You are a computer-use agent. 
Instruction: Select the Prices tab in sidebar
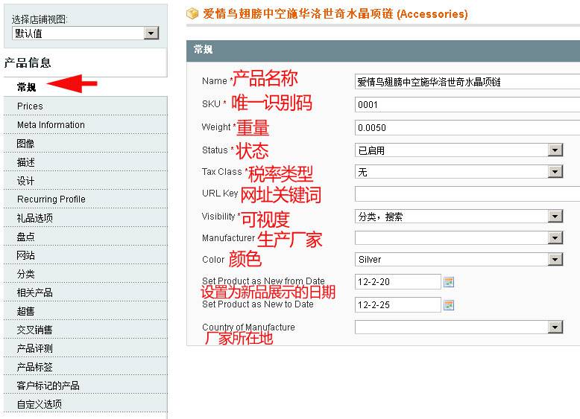tap(31, 106)
